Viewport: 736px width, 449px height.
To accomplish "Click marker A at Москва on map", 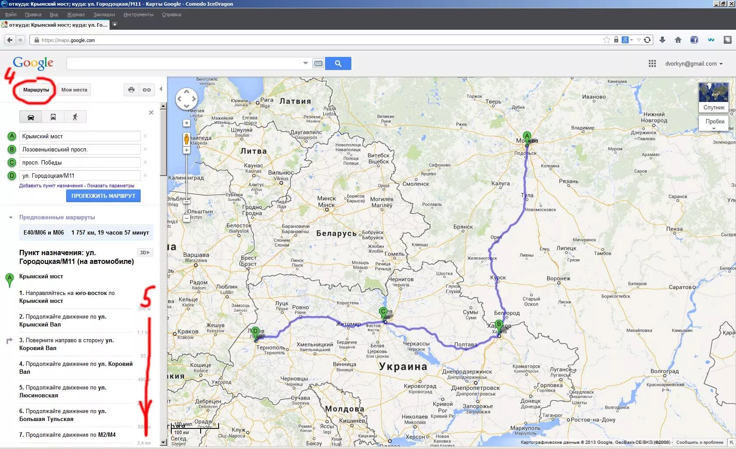I will (527, 138).
